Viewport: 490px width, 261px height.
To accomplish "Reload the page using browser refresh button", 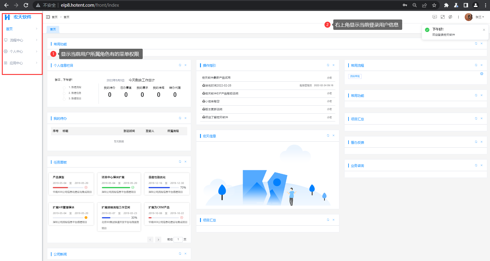I will [26, 5].
